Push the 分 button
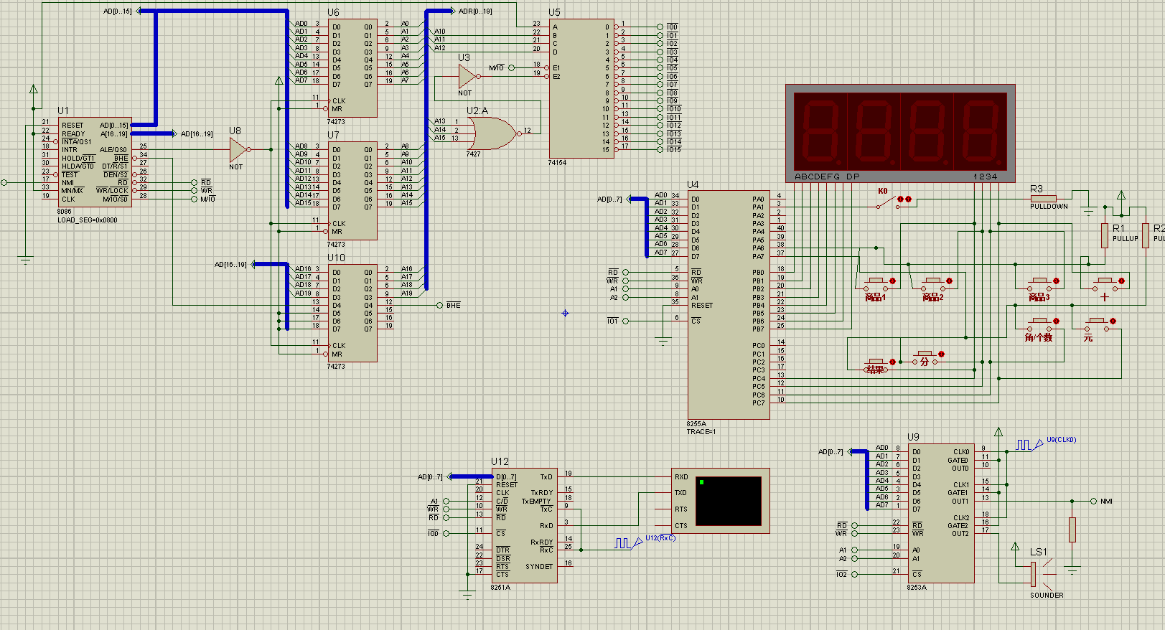1165x630 pixels. click(x=925, y=357)
